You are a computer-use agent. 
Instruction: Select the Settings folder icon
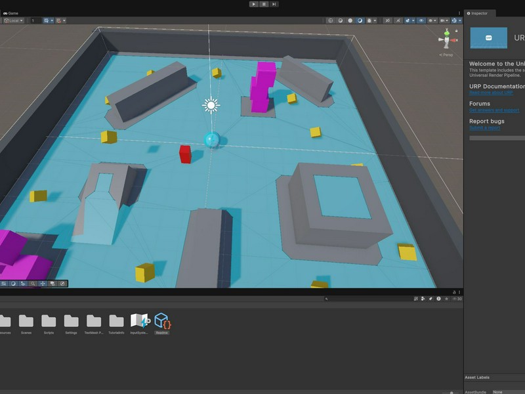point(71,322)
